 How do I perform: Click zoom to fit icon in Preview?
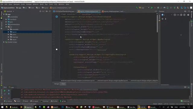184,15
